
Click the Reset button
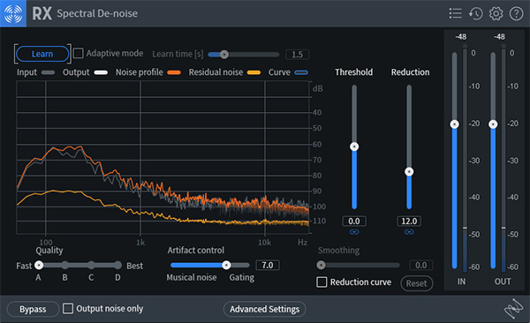pyautogui.click(x=416, y=283)
